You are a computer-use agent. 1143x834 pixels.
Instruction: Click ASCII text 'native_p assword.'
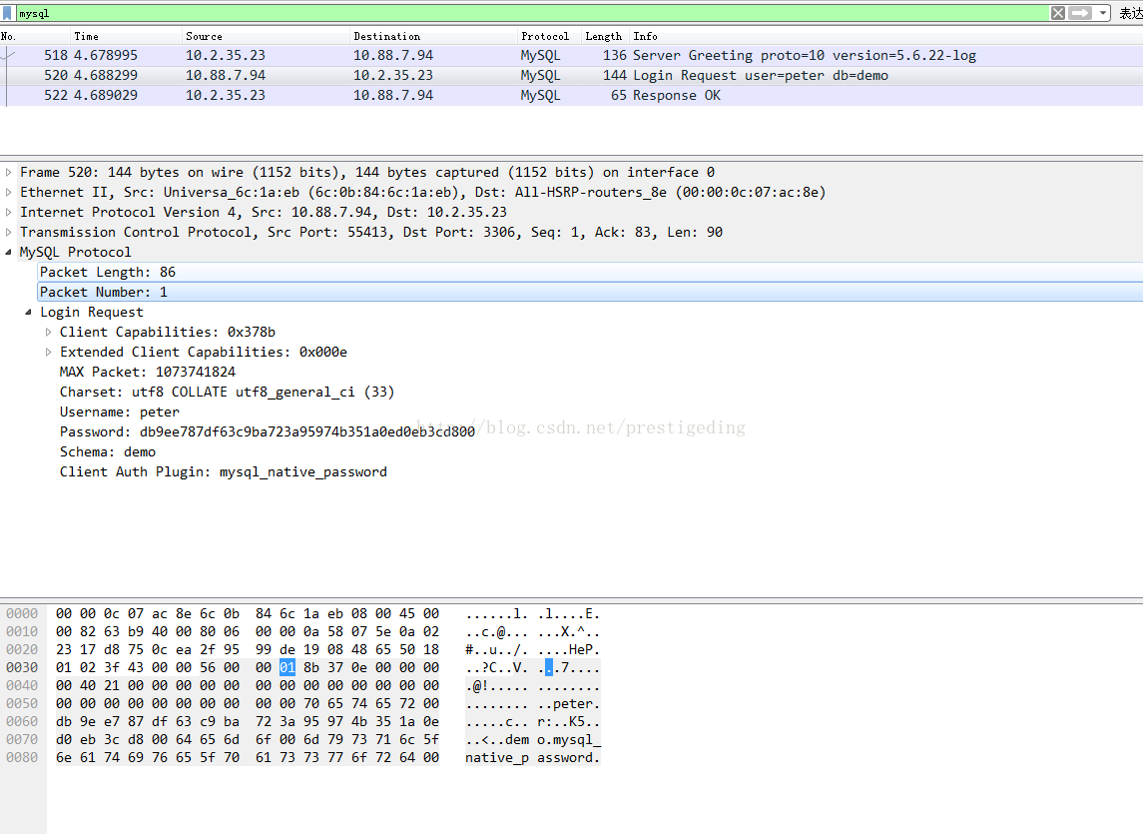click(x=532, y=757)
